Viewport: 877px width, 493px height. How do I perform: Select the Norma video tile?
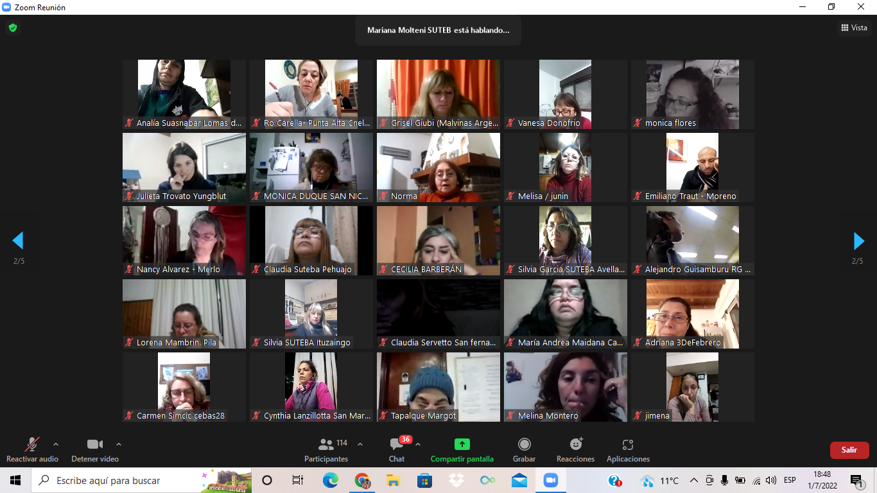[x=438, y=167]
